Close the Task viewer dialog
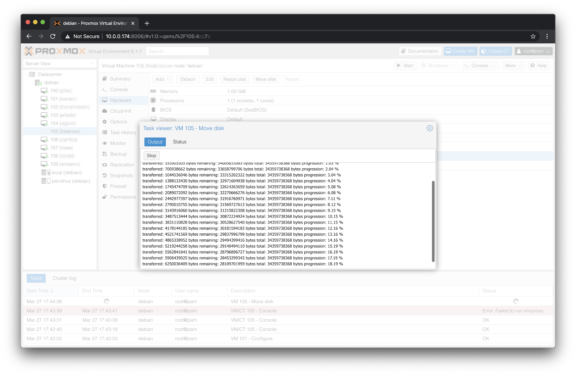The image size is (576, 375). click(x=429, y=128)
